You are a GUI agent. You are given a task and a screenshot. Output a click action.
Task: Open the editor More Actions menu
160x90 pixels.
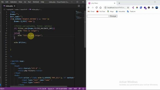(83, 6)
